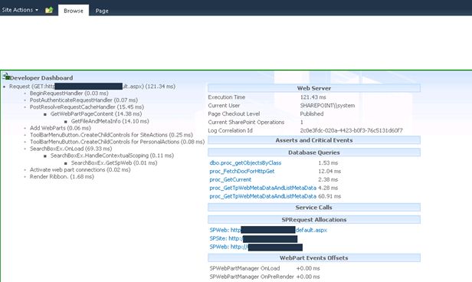Open proc_GetCurrent query link
Viewport: 472px width, 282px height.
[x=231, y=179]
